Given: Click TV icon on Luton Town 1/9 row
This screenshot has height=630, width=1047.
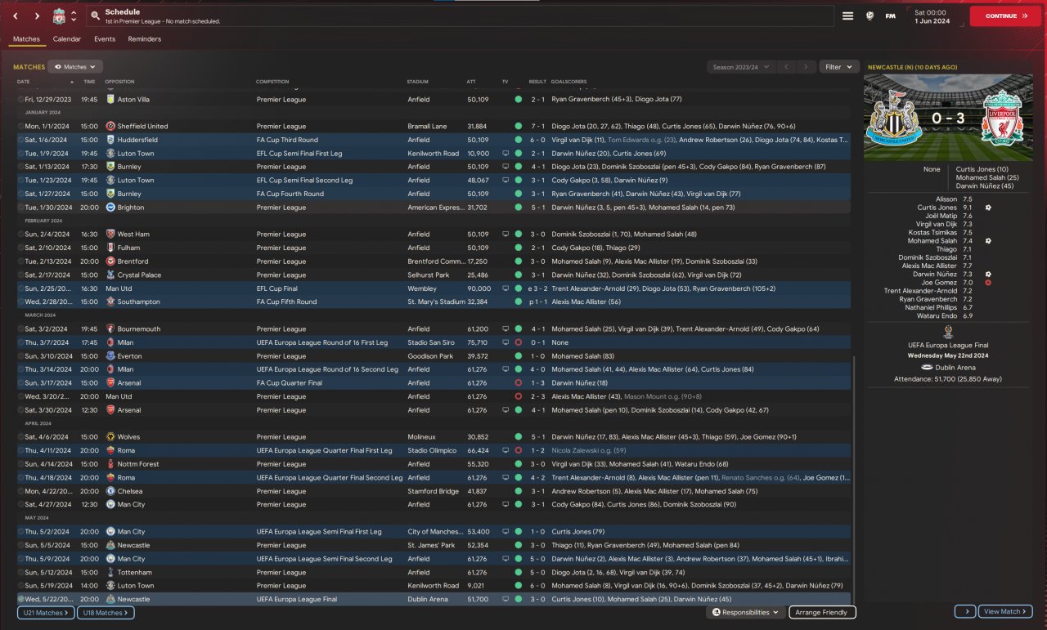Looking at the screenshot, I should pyautogui.click(x=506, y=154).
